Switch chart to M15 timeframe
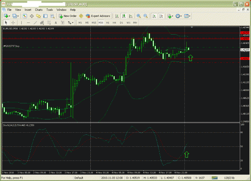This screenshot has height=181, width=251. [94, 23]
